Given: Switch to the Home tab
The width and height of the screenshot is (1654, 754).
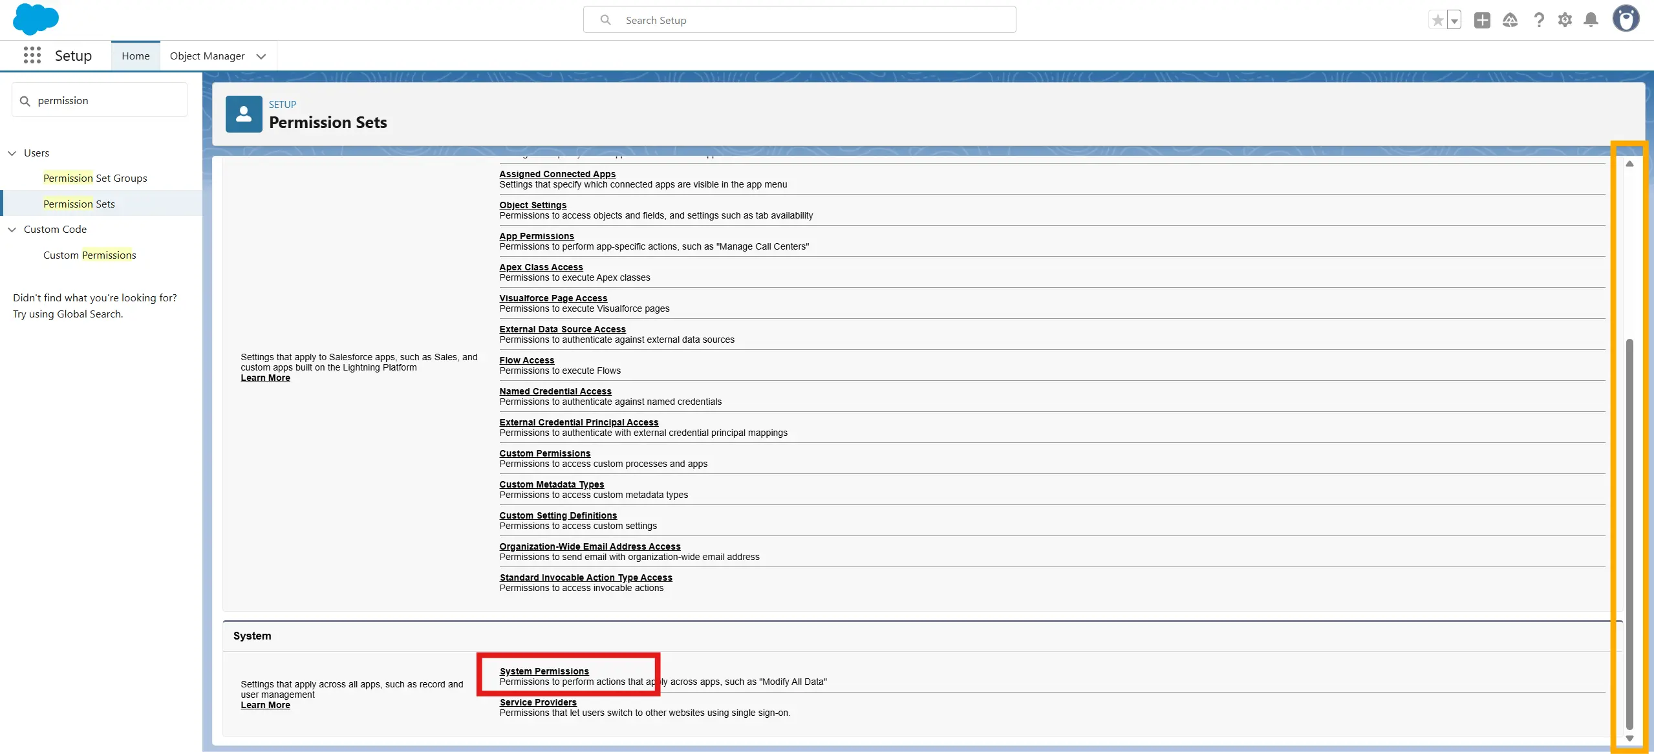Looking at the screenshot, I should [x=135, y=56].
